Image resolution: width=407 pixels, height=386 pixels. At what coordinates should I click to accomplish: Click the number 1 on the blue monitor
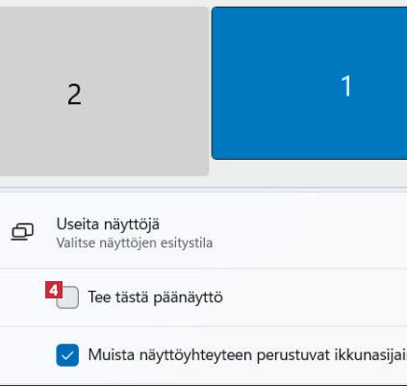[x=346, y=86]
